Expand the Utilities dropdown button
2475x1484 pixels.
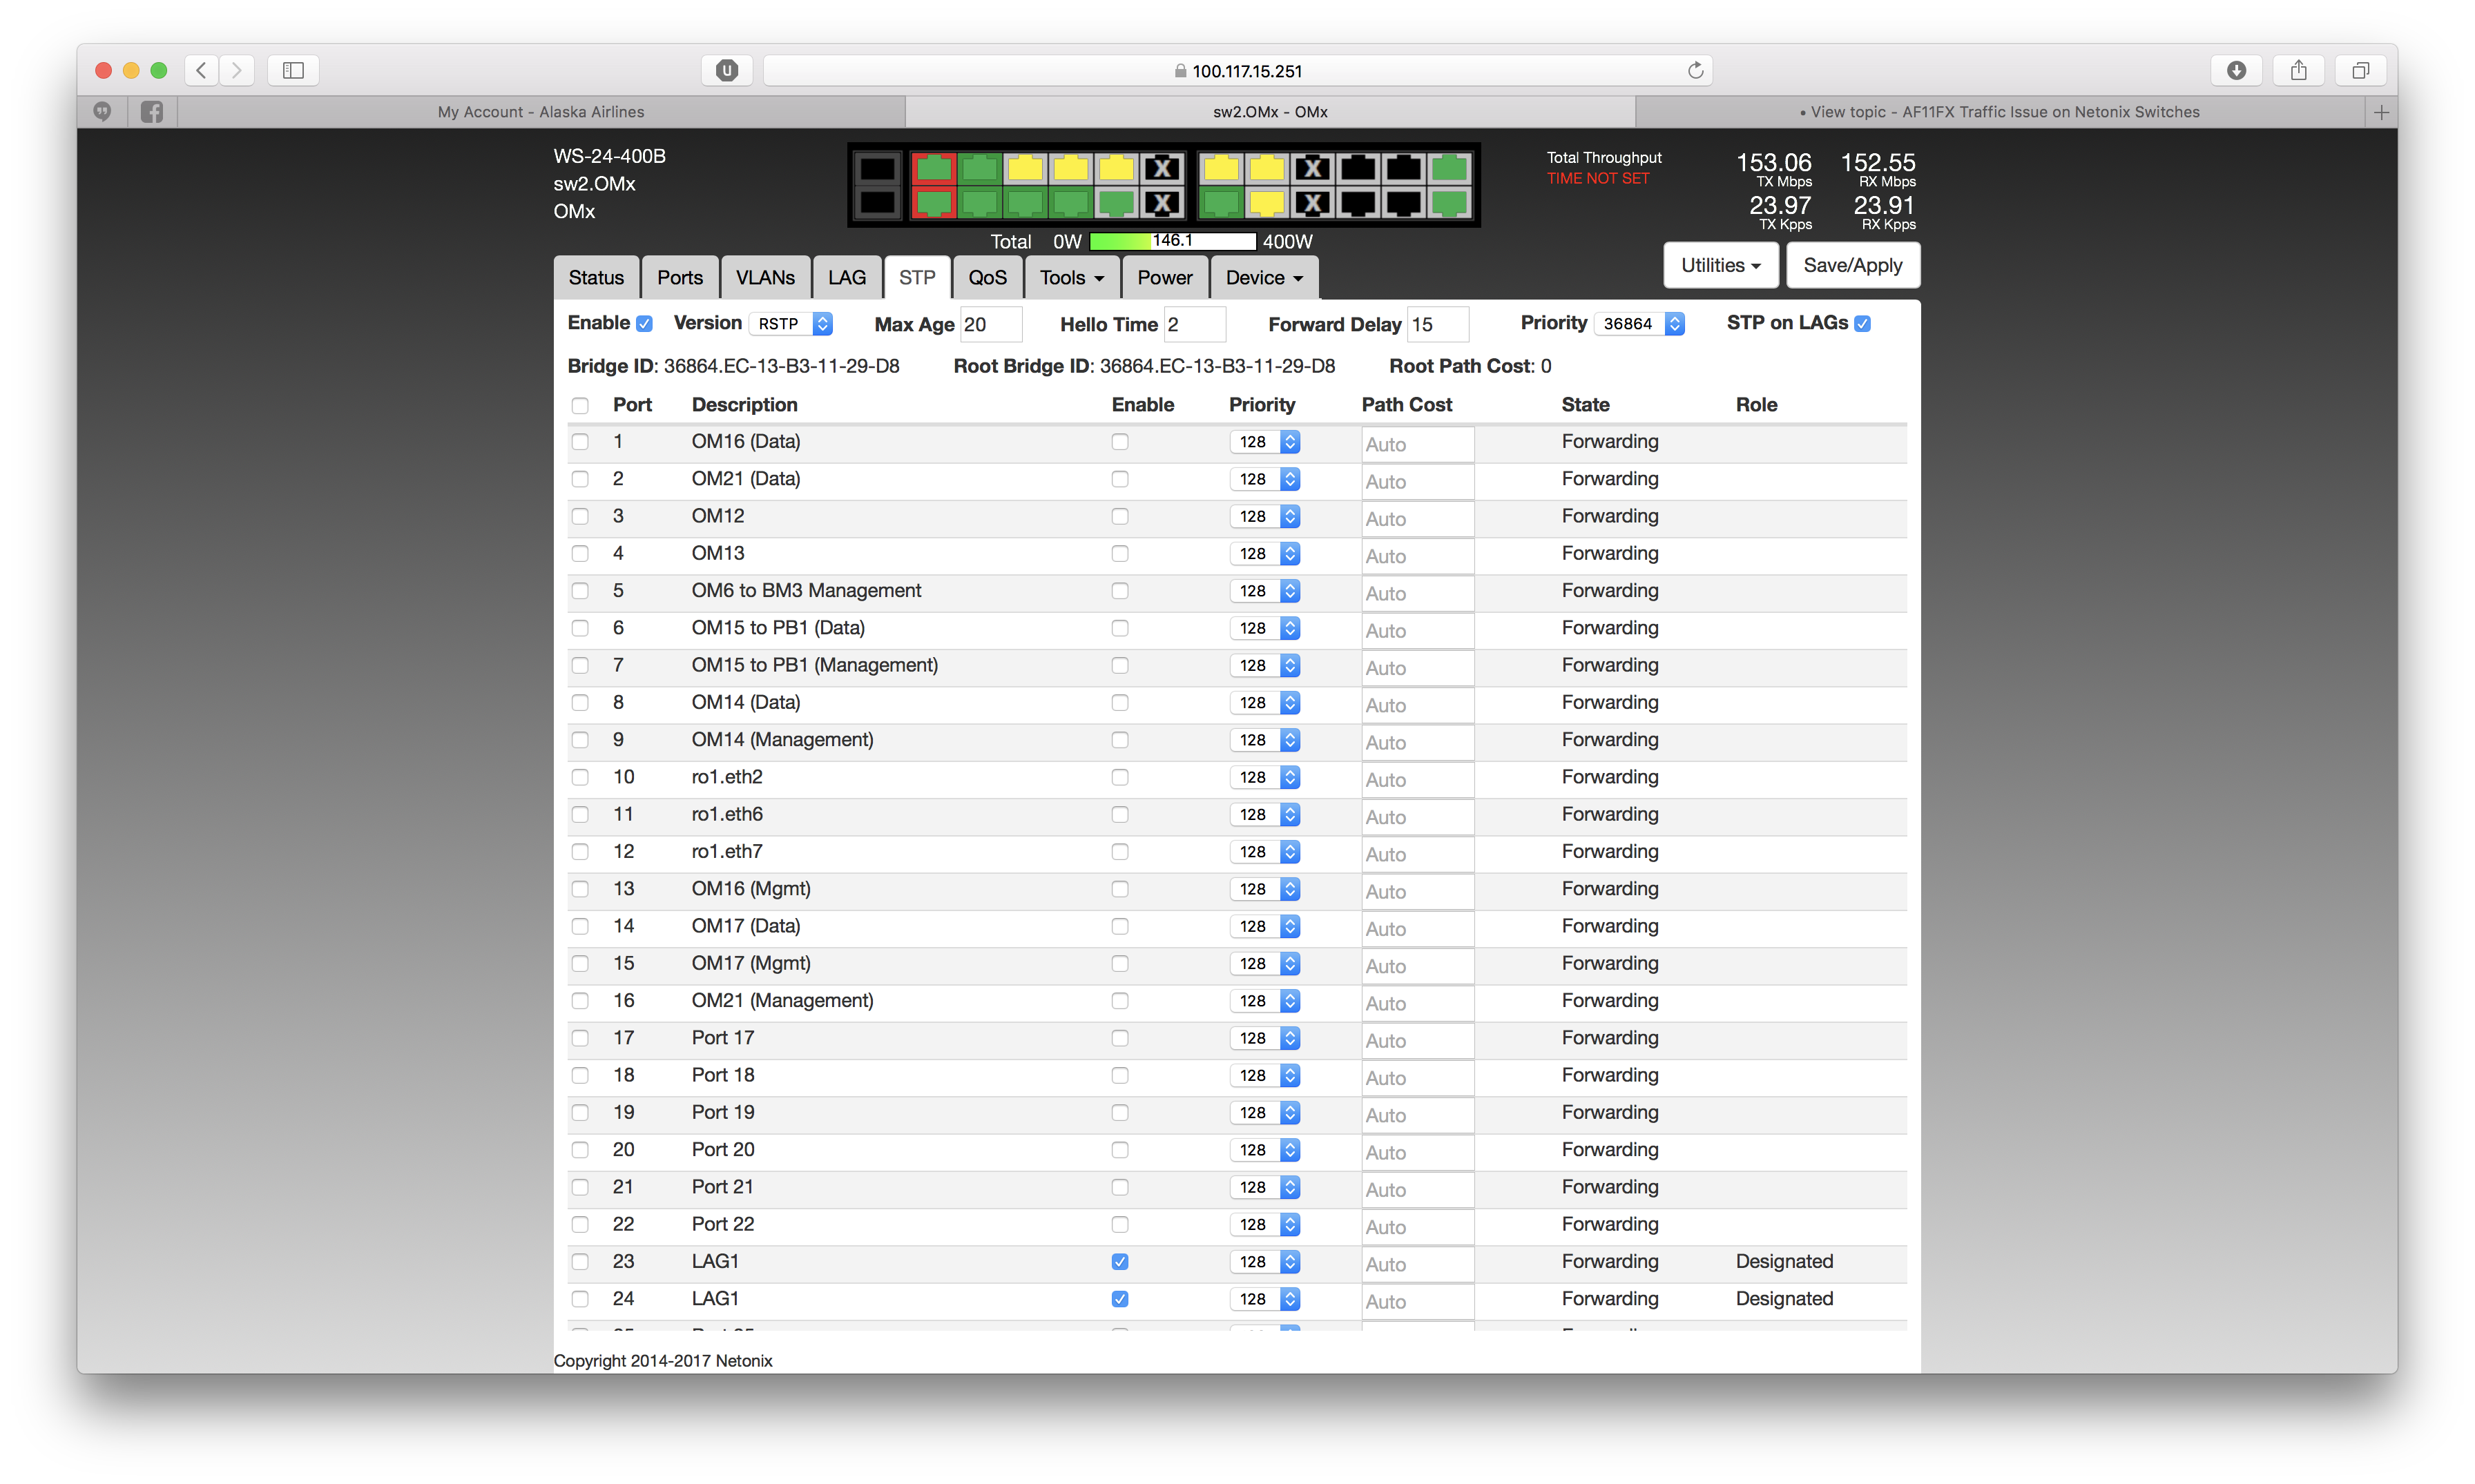pyautogui.click(x=1720, y=265)
